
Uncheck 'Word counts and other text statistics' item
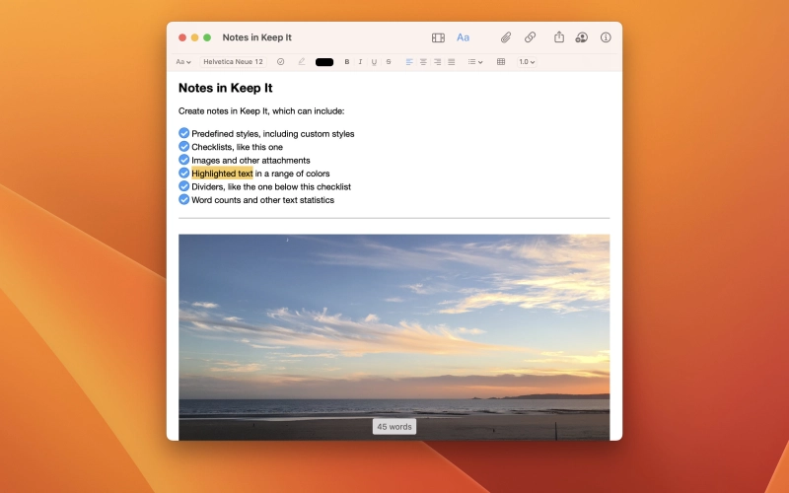point(183,199)
